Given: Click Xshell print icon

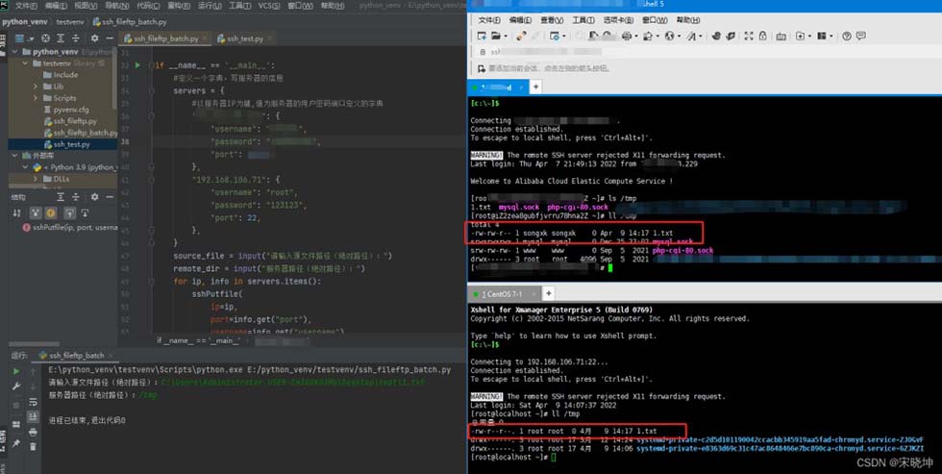Looking at the screenshot, I should click(x=627, y=36).
